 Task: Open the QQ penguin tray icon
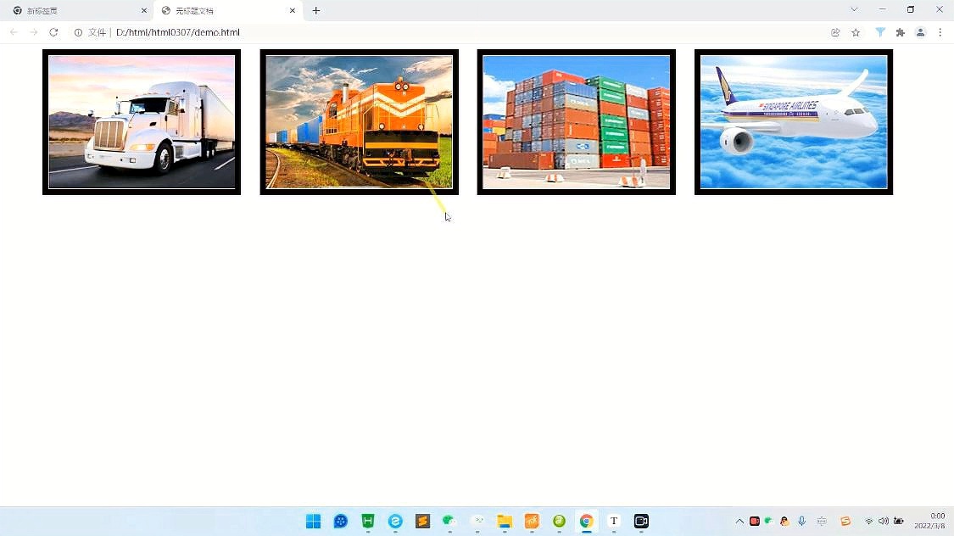pyautogui.click(x=785, y=522)
